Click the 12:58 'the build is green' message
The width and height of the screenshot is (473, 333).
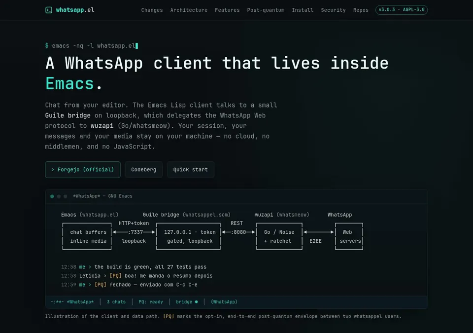(x=134, y=267)
